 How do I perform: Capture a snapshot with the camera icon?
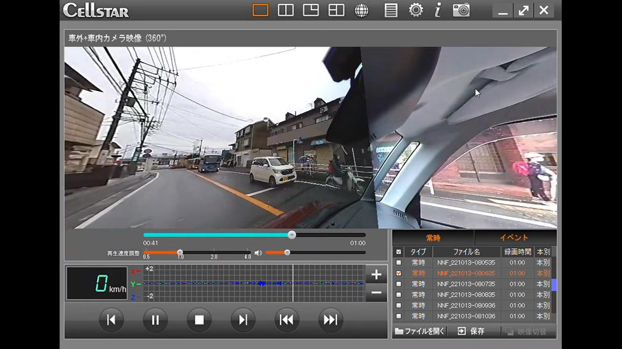click(x=461, y=10)
